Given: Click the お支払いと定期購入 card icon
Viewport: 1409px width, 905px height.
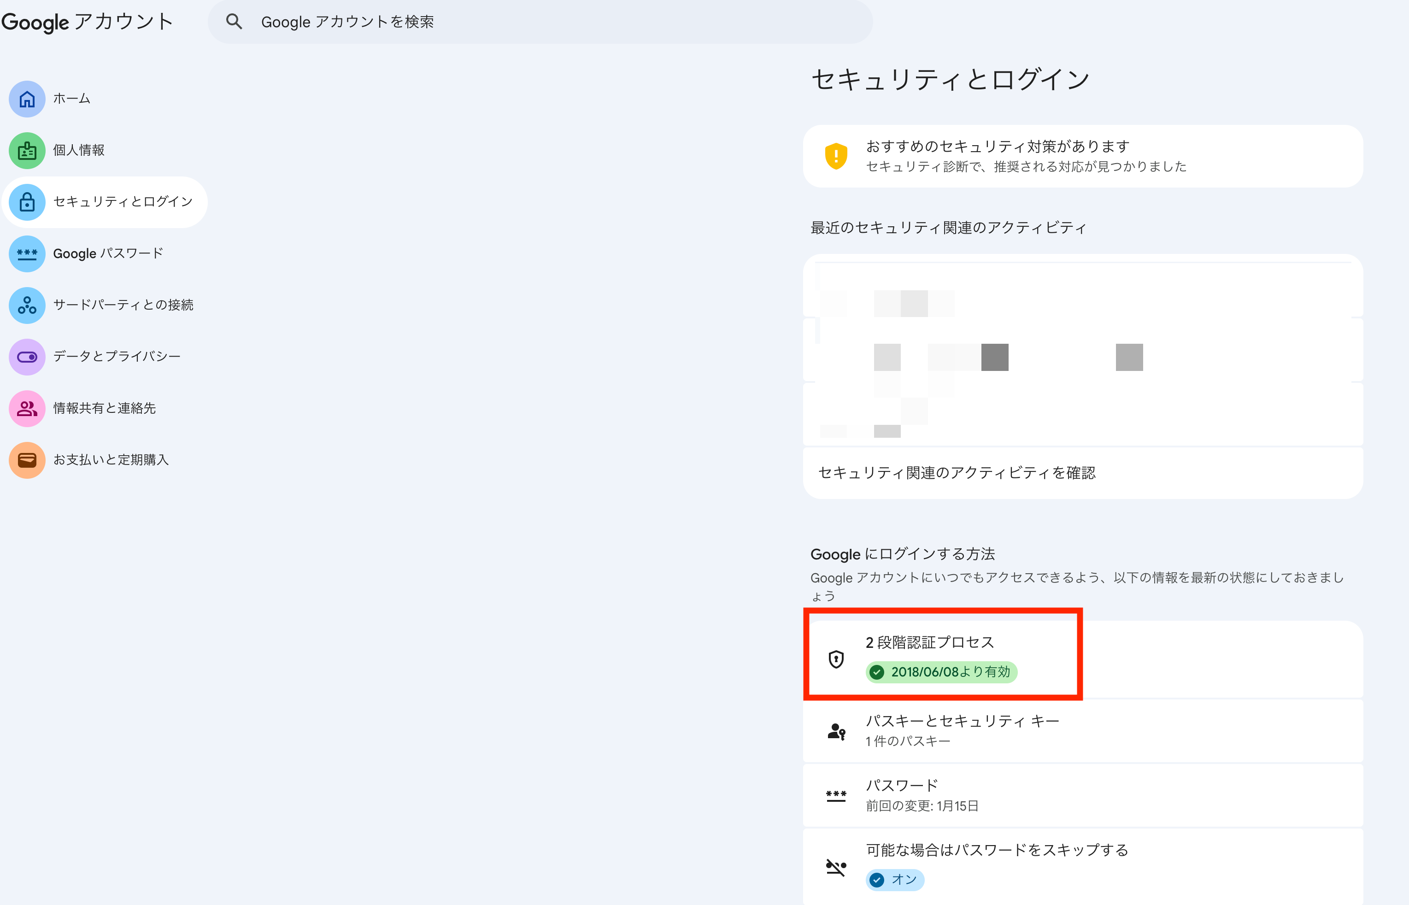Looking at the screenshot, I should click(27, 460).
